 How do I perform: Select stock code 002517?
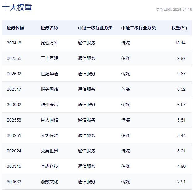coord(14,89)
